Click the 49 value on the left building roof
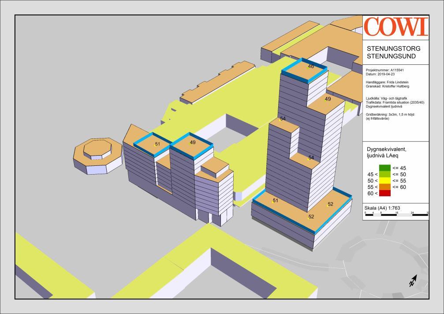Image resolution: width=444 pixels, height=314 pixels. (193, 142)
